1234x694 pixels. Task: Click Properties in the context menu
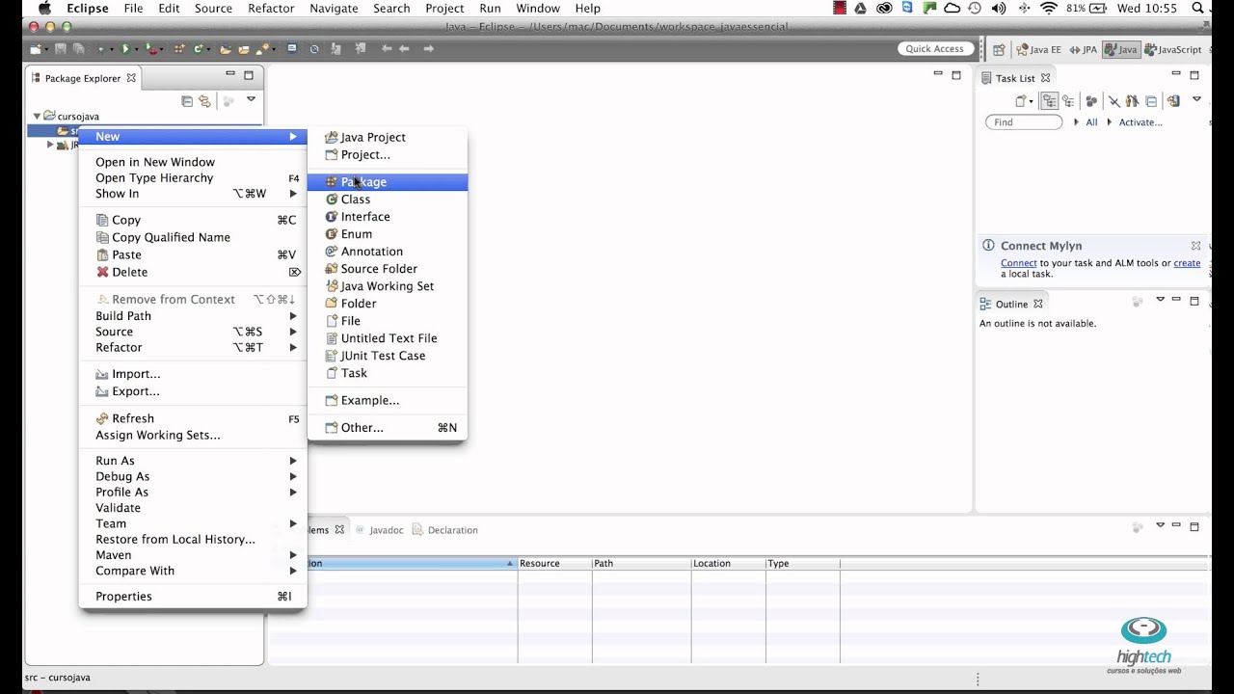pyautogui.click(x=193, y=596)
